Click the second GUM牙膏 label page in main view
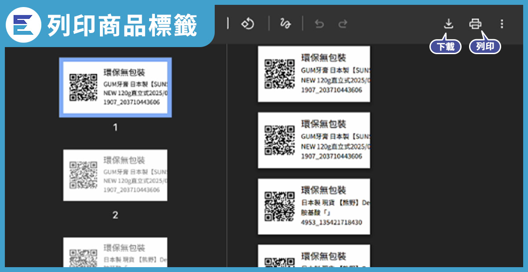528x272 pixels. (x=314, y=140)
